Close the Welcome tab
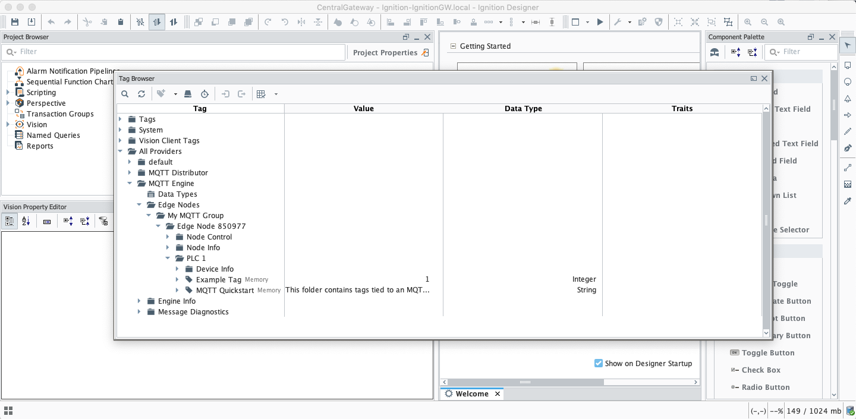This screenshot has width=856, height=419. click(498, 393)
